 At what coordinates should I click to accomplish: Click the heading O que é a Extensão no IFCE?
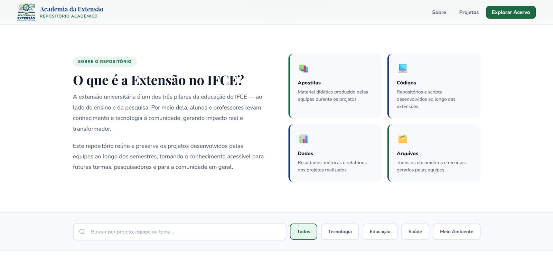pyautogui.click(x=158, y=80)
